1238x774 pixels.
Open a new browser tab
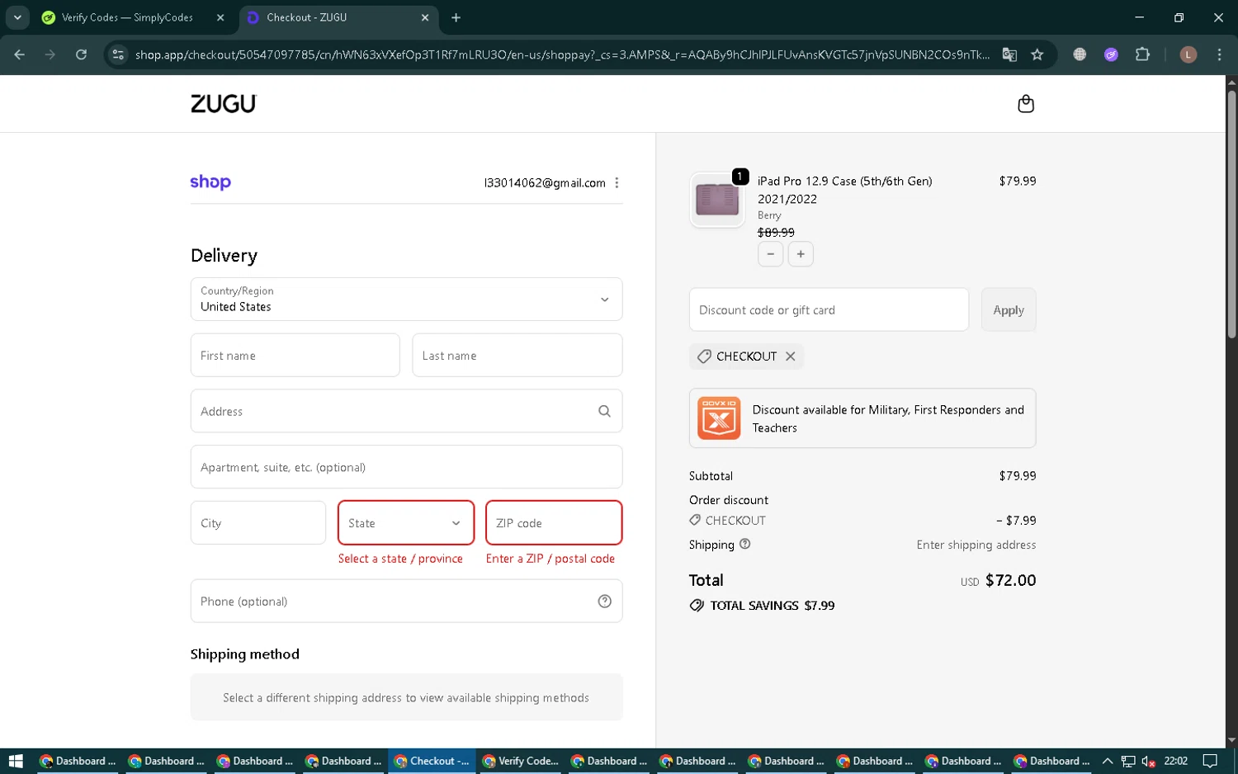click(456, 17)
